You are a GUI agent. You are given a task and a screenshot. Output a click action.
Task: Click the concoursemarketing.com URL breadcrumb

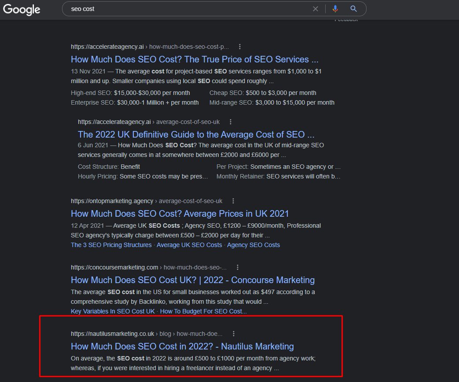point(148,268)
